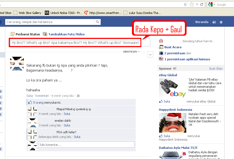Click the camera icon next to Tambahkan Foto/Video
The width and height of the screenshot is (234, 159).
pyautogui.click(x=44, y=34)
